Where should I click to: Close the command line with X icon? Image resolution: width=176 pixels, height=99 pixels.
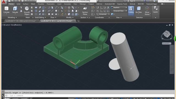pyautogui.click(x=3, y=93)
